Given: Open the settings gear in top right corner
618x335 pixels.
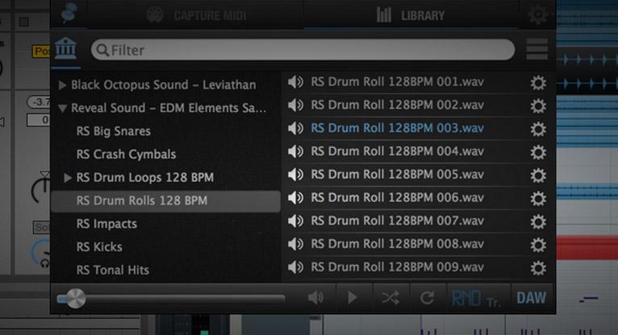Looking at the screenshot, I should click(x=538, y=14).
